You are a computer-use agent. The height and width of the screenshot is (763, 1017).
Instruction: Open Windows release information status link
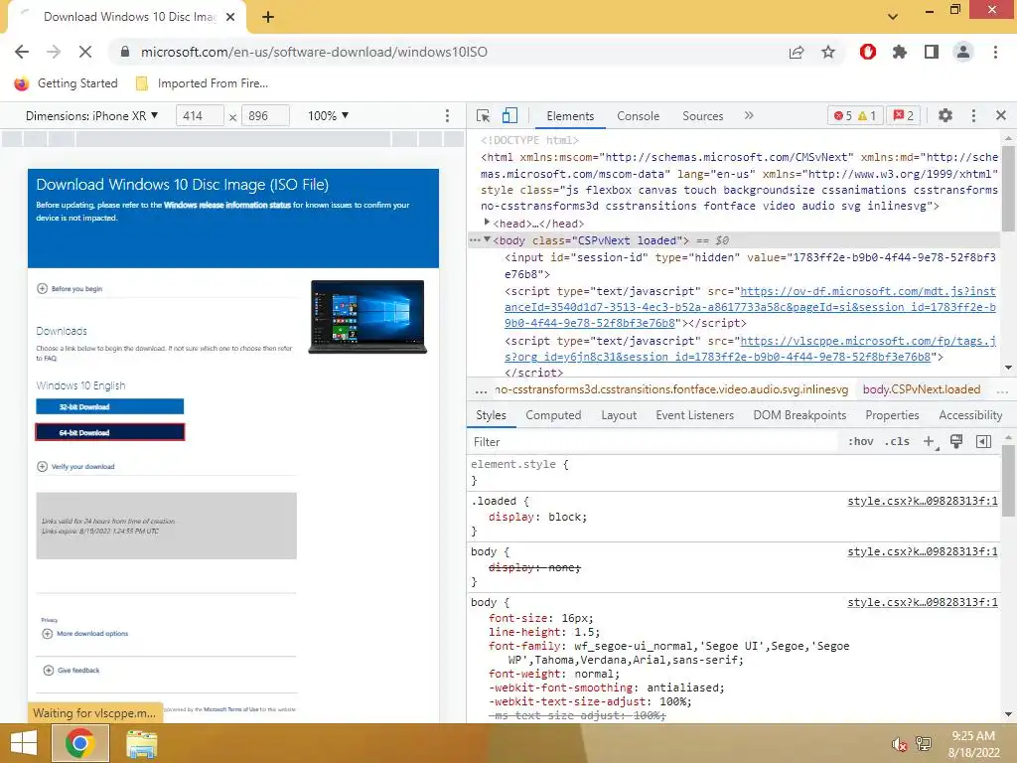227,205
